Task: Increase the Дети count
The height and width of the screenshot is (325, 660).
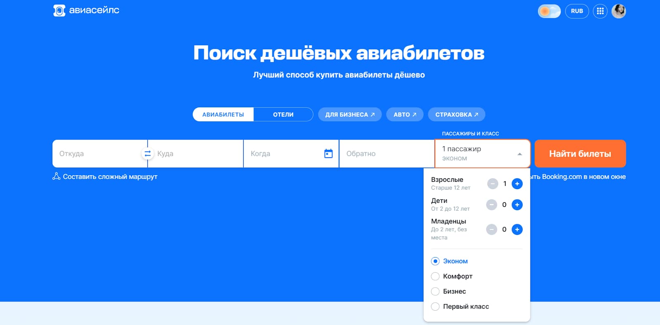Action: 517,204
